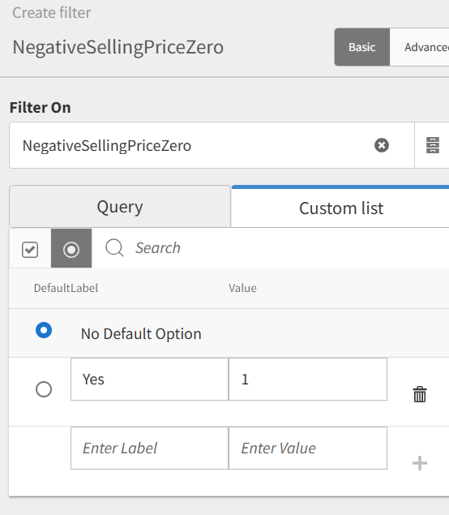Image resolution: width=449 pixels, height=515 pixels.
Task: Delete the Yes list entry
Action: 420,394
